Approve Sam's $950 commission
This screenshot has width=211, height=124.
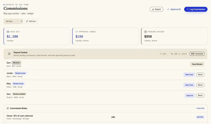190,95
